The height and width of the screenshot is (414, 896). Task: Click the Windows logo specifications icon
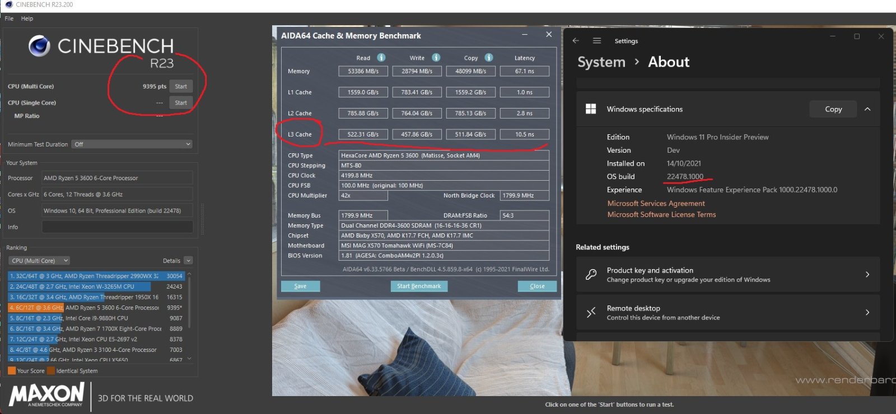coord(591,109)
